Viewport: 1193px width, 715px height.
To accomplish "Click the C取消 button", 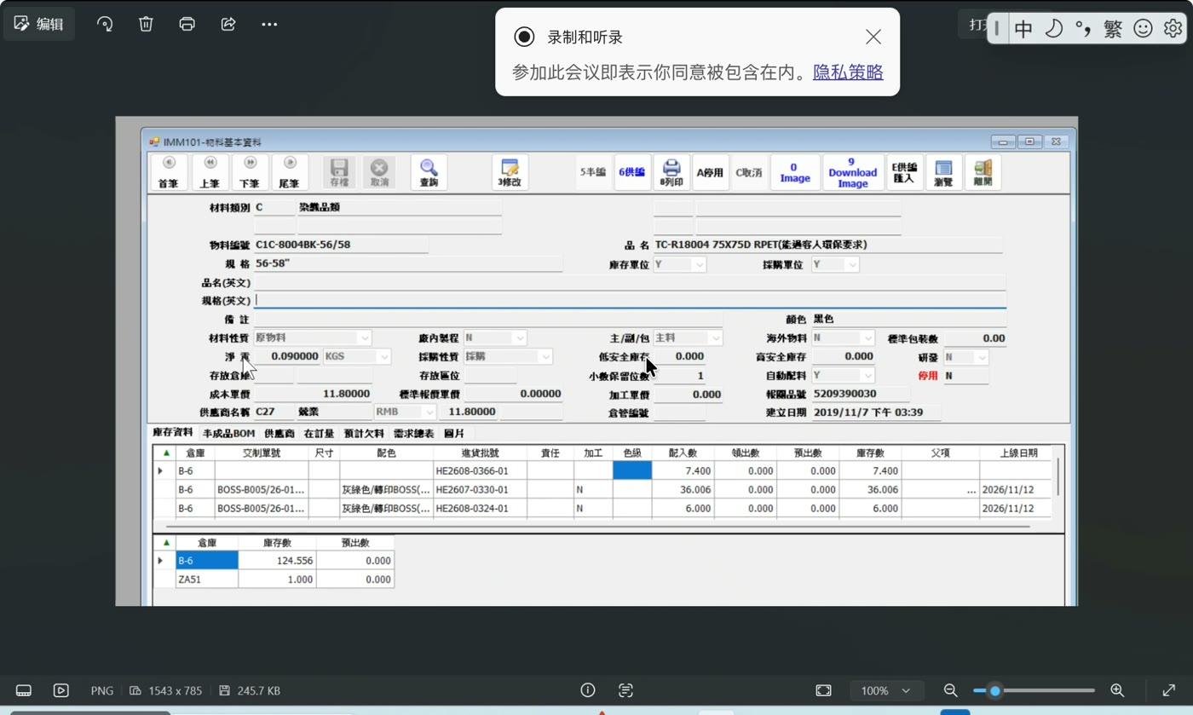I will 749,172.
